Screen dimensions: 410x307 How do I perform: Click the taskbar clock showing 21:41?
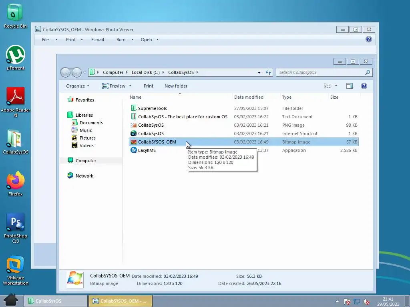point(388,301)
